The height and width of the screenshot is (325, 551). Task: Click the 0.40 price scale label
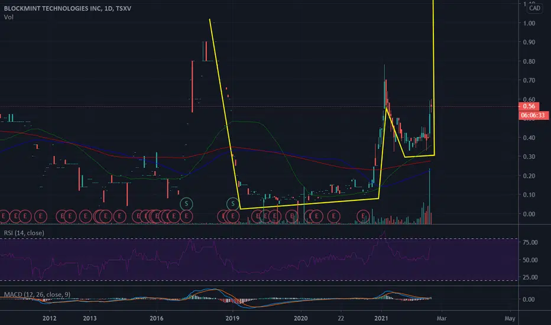pyautogui.click(x=529, y=138)
